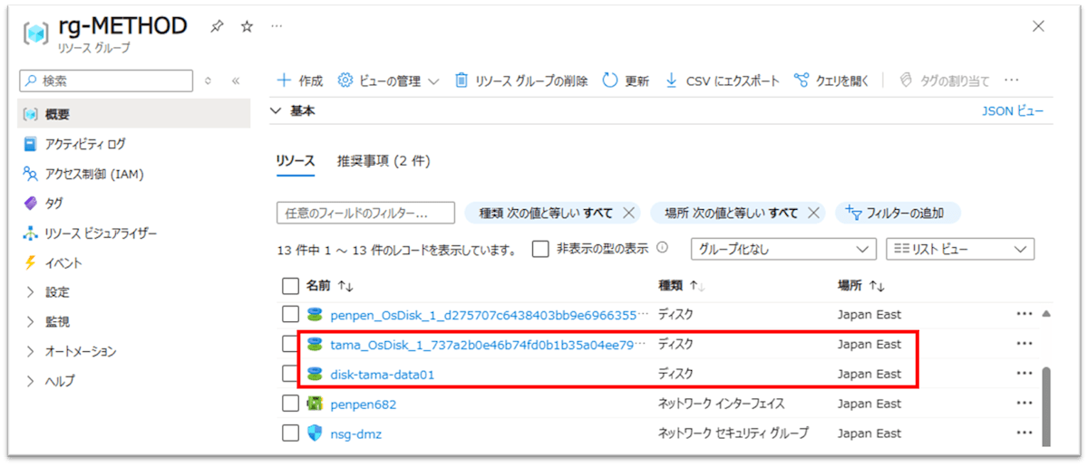Check the penpen_OsDisk row checkbox
Image resolution: width=1088 pixels, height=466 pixels.
coord(290,315)
